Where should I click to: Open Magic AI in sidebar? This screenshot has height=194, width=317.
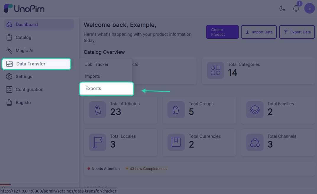pyautogui.click(x=39, y=51)
